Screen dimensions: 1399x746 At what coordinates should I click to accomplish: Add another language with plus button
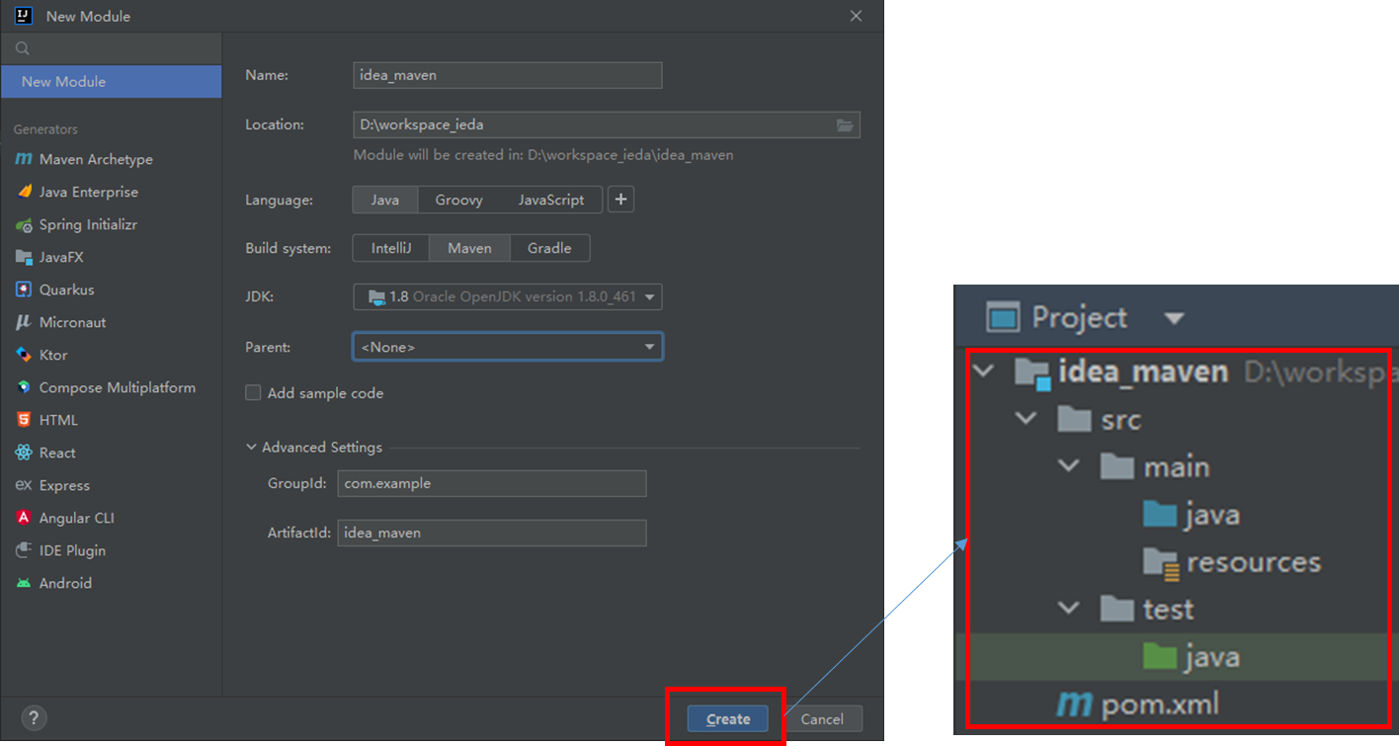click(620, 200)
